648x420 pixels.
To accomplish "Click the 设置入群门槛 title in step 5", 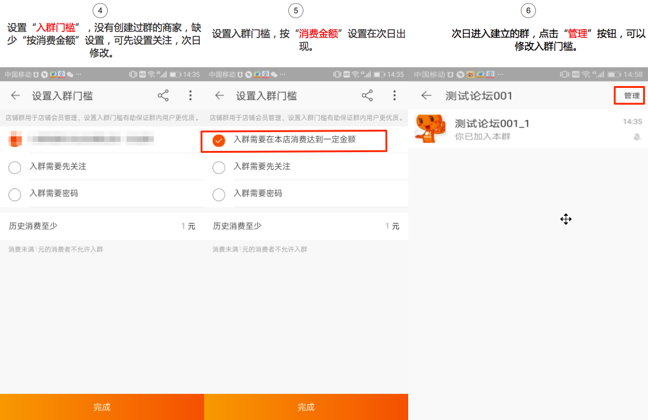I will point(266,96).
